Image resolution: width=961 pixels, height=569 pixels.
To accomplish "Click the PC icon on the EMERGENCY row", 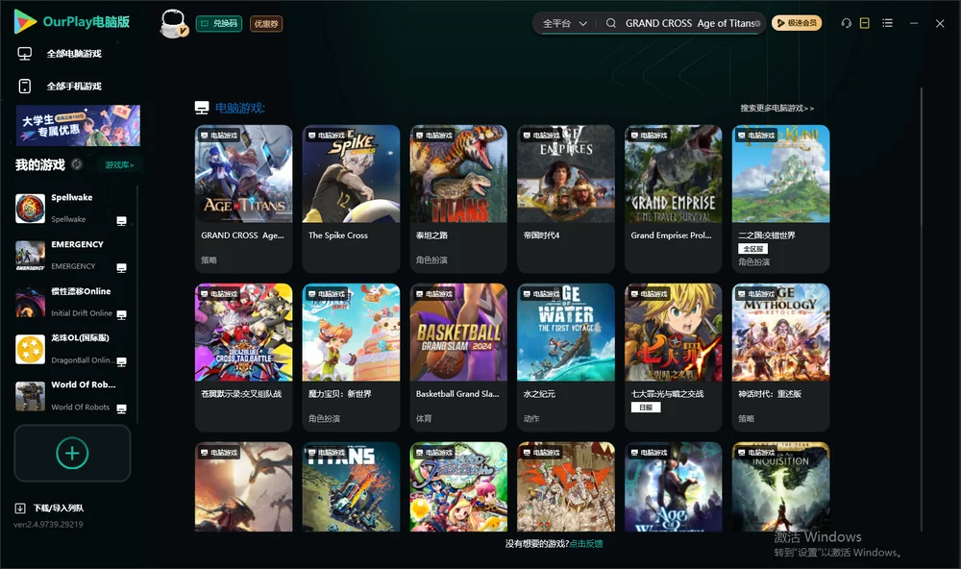I will 121,268.
